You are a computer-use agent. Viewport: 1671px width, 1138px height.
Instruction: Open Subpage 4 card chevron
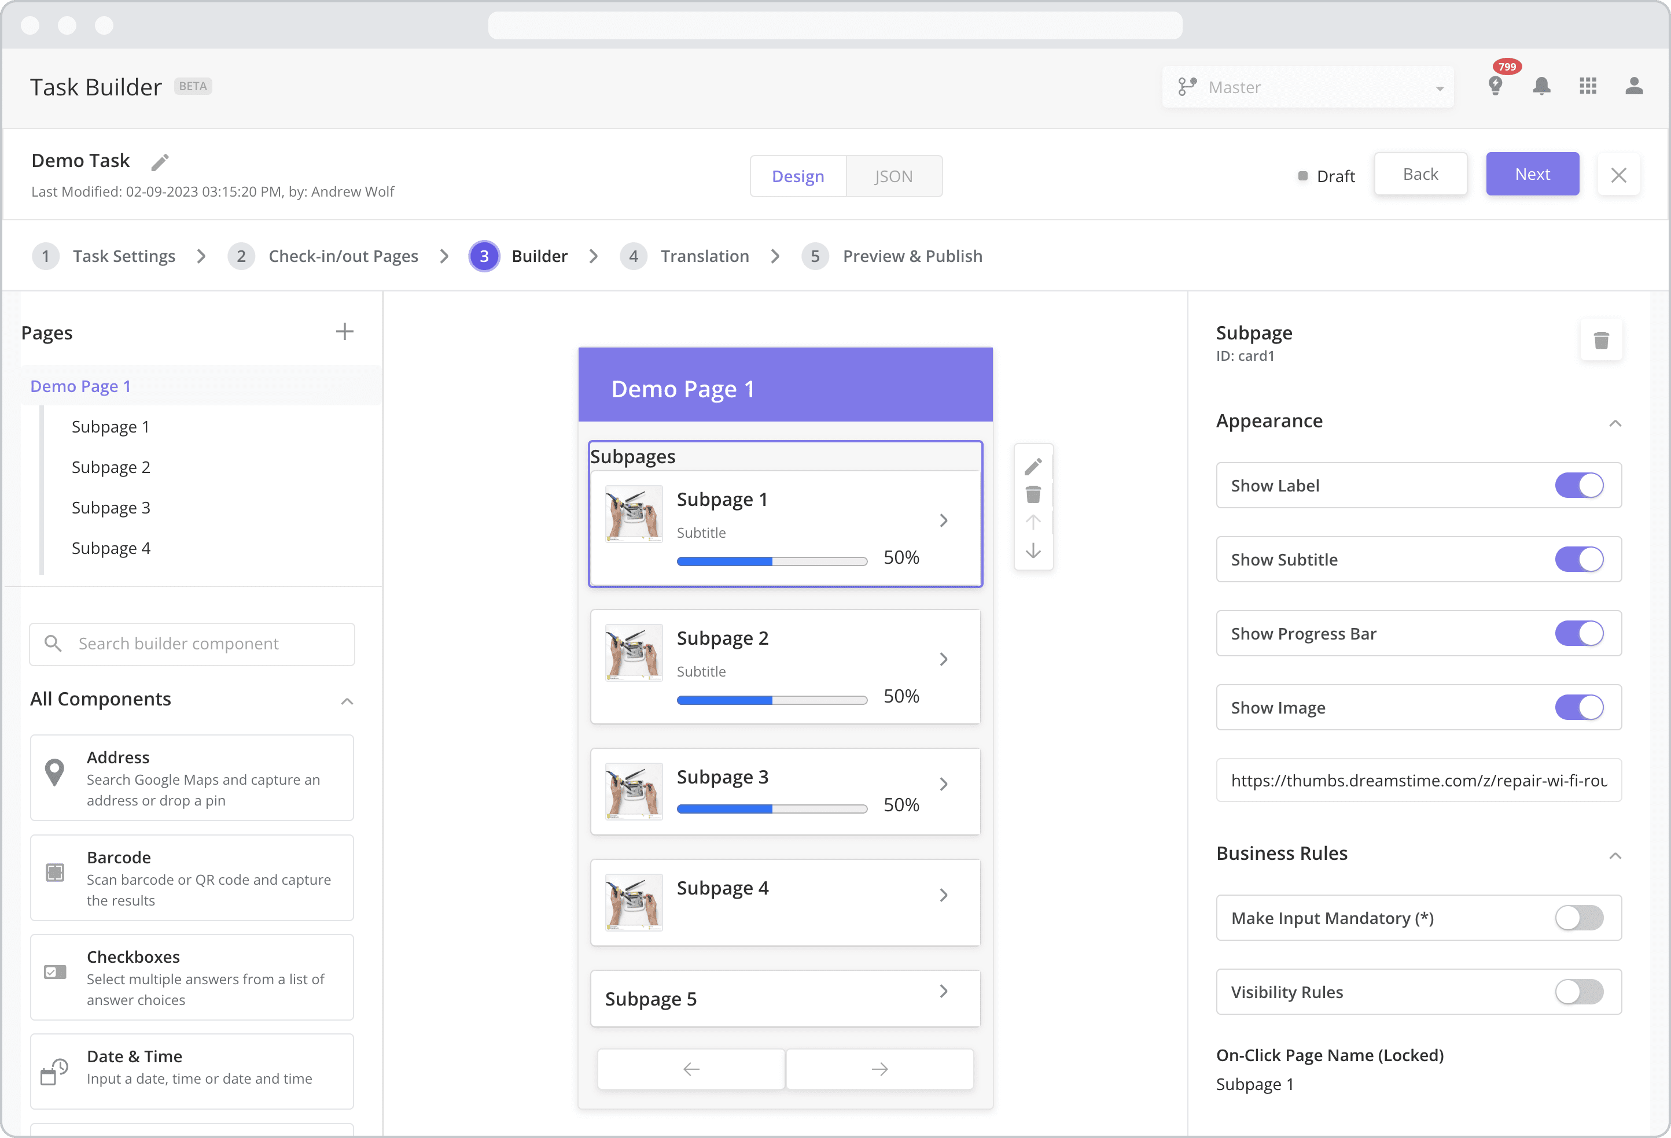[x=943, y=895]
